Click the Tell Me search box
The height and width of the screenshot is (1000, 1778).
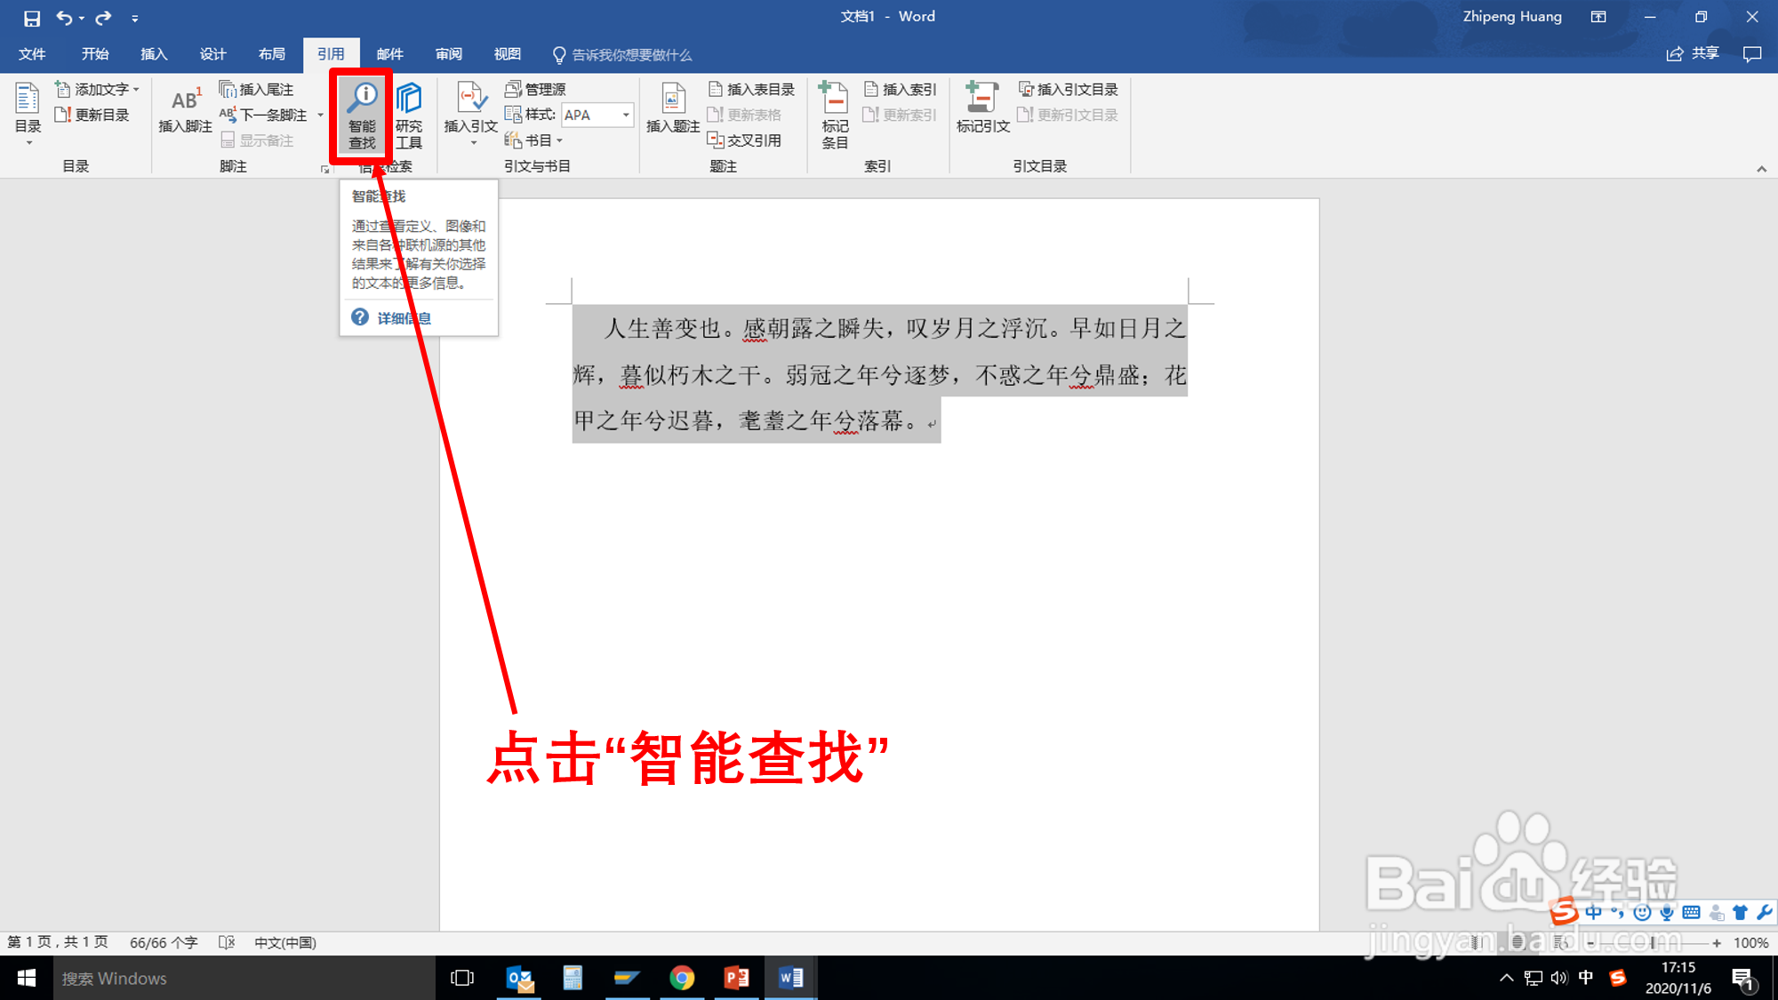click(x=630, y=55)
